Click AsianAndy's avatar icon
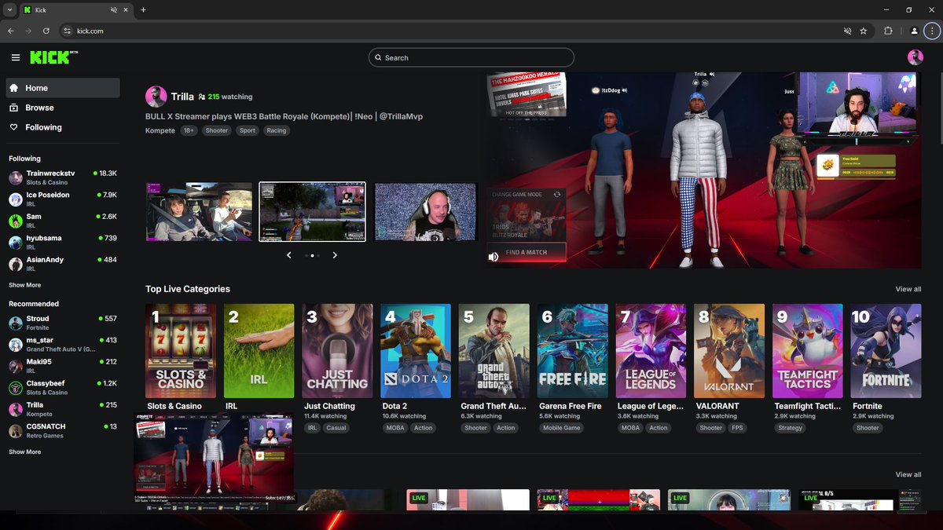The height and width of the screenshot is (530, 943). point(16,265)
